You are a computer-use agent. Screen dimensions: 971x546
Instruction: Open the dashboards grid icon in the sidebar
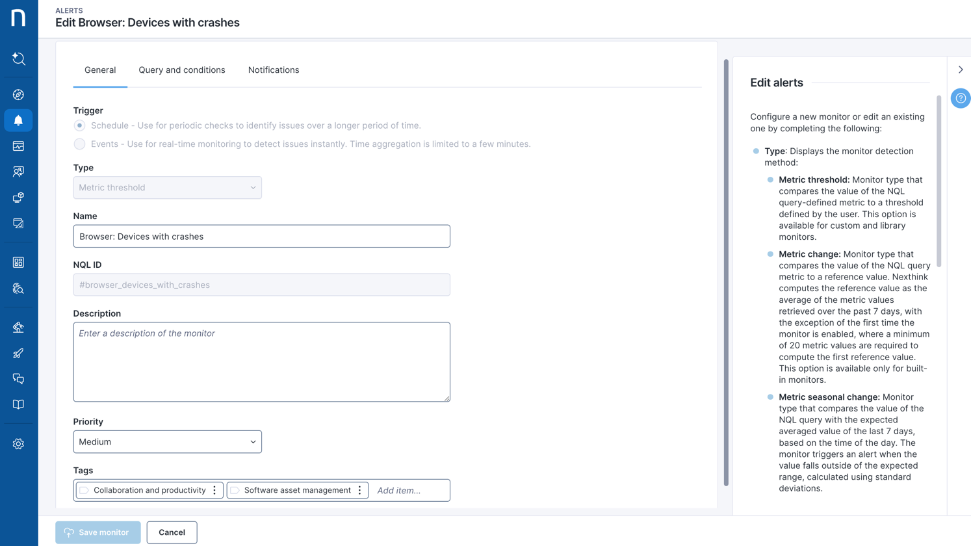[18, 263]
